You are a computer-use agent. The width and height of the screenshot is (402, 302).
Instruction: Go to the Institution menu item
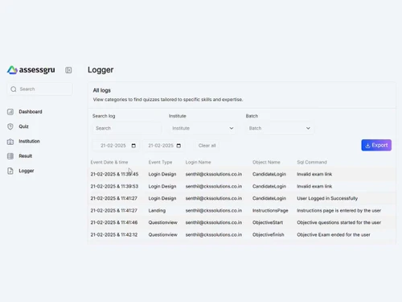(x=29, y=141)
